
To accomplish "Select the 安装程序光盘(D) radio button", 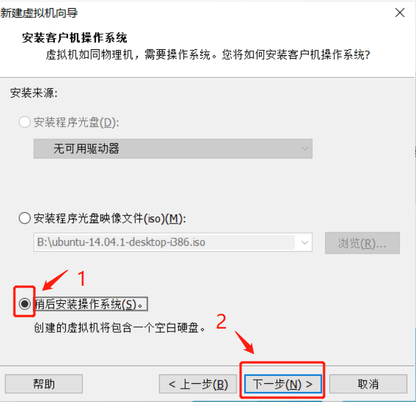I will click(x=25, y=122).
